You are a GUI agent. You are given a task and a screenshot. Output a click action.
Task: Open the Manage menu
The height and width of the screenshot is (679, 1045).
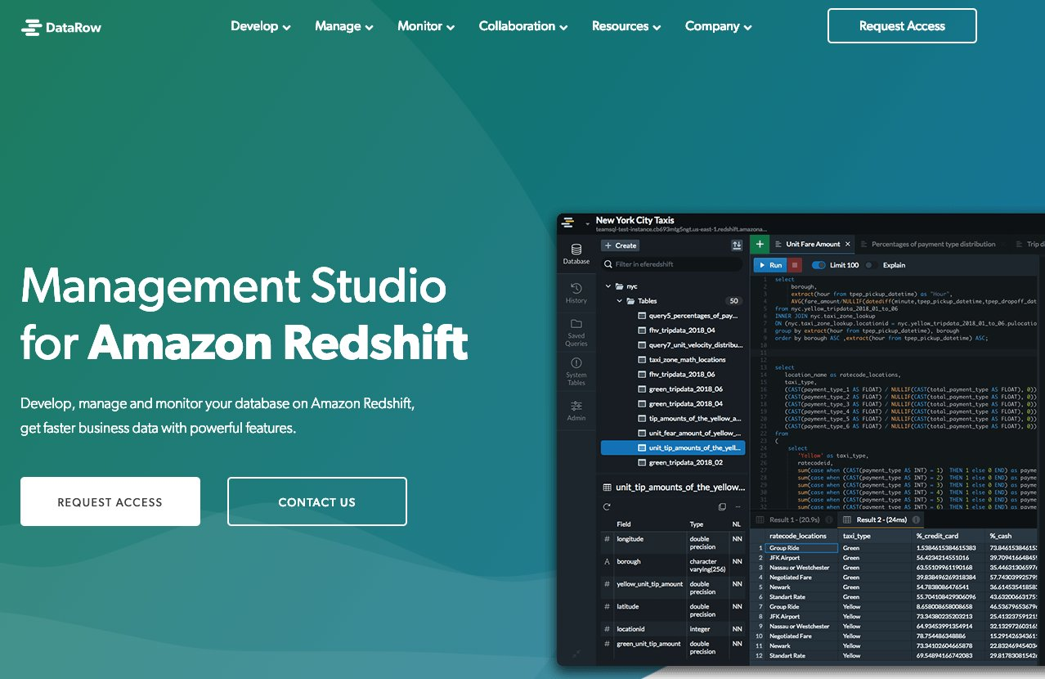tap(344, 26)
